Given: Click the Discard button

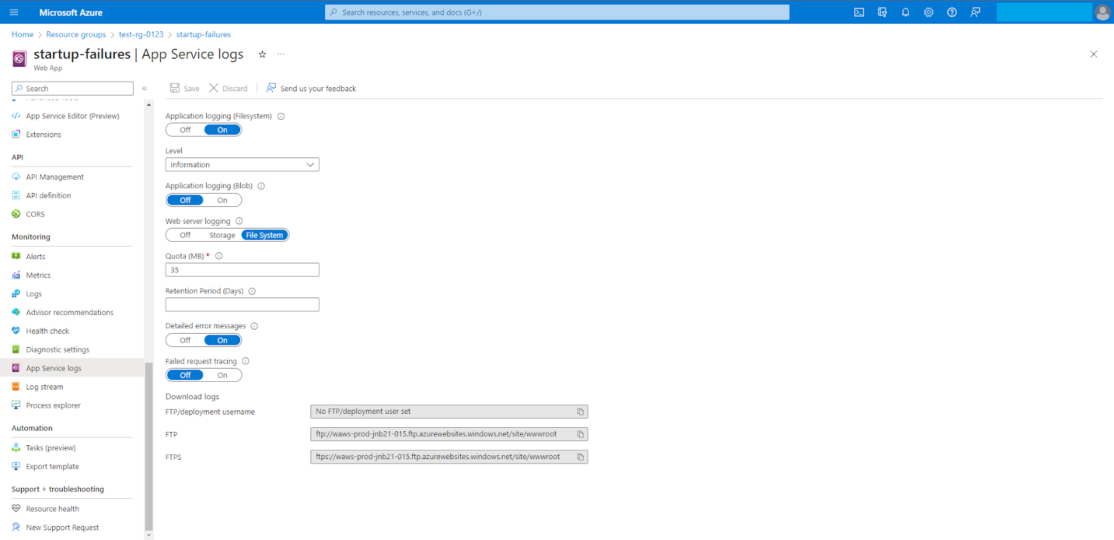Looking at the screenshot, I should click(x=228, y=88).
